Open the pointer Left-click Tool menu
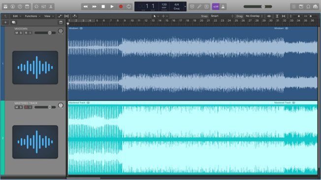Image resolution: width=321 pixels, height=180 pixels. [156, 16]
